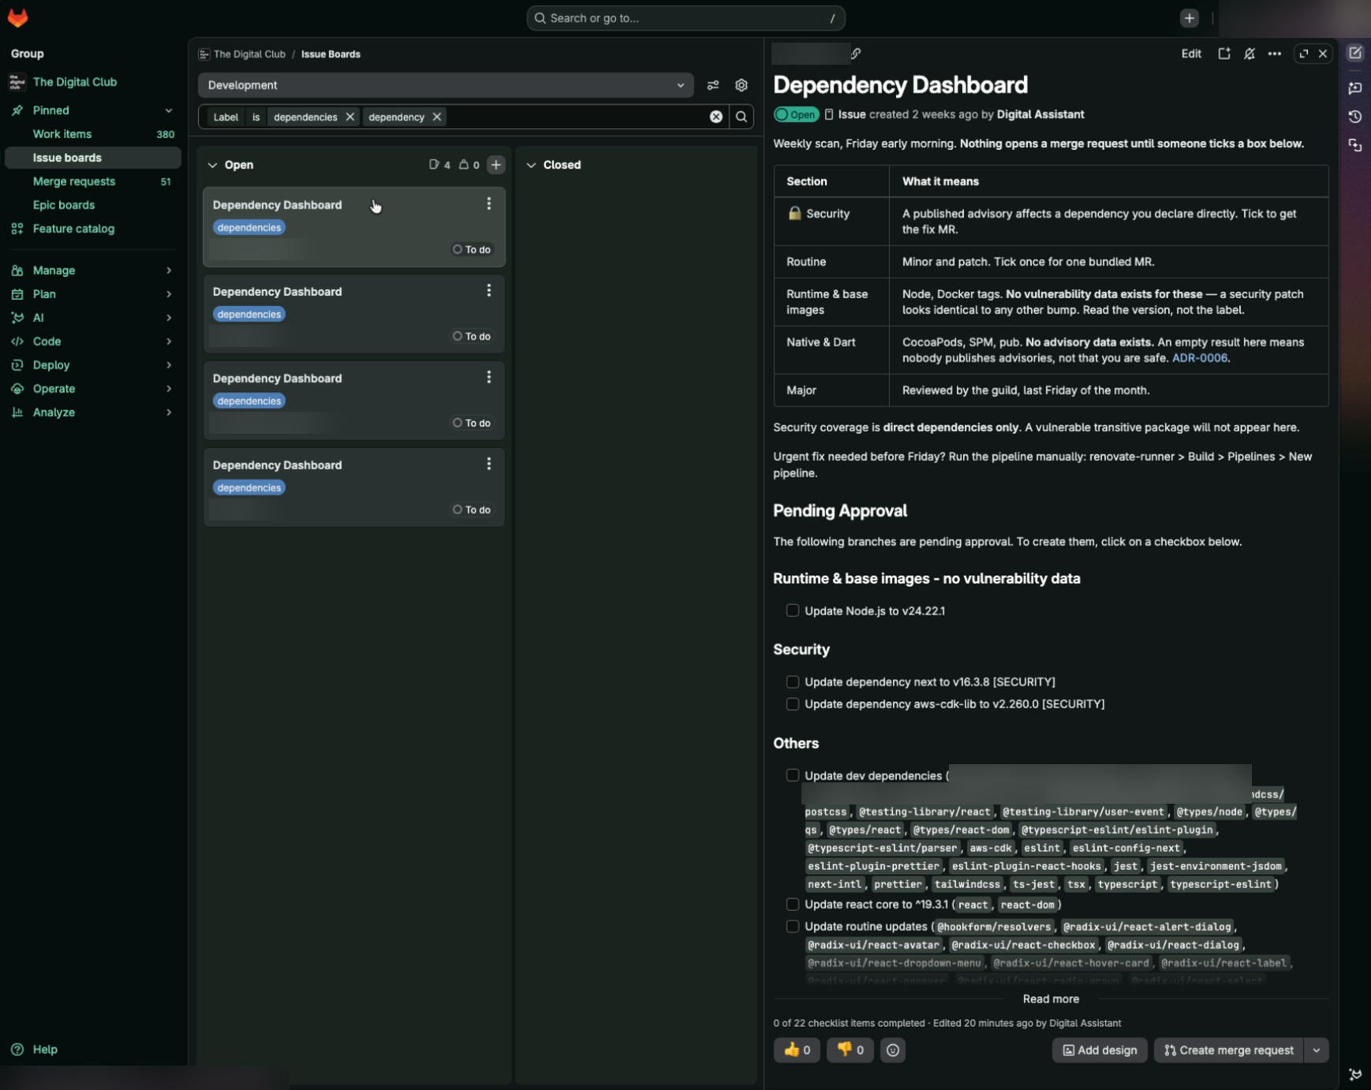The image size is (1371, 1090).
Task: Clear all label filters with round X icon
Action: 716,117
